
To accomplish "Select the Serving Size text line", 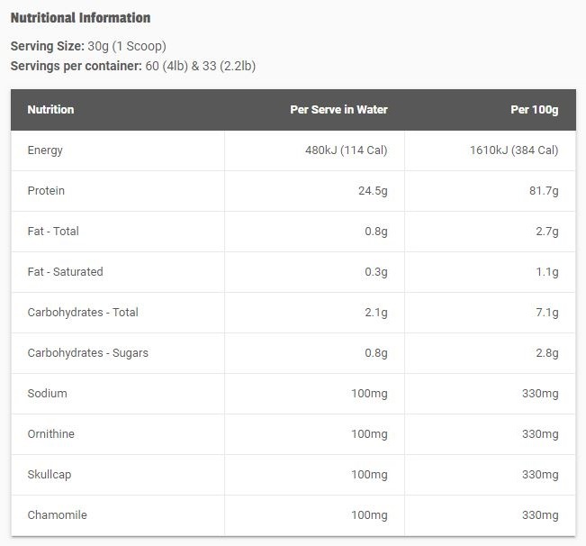I will 88,46.
